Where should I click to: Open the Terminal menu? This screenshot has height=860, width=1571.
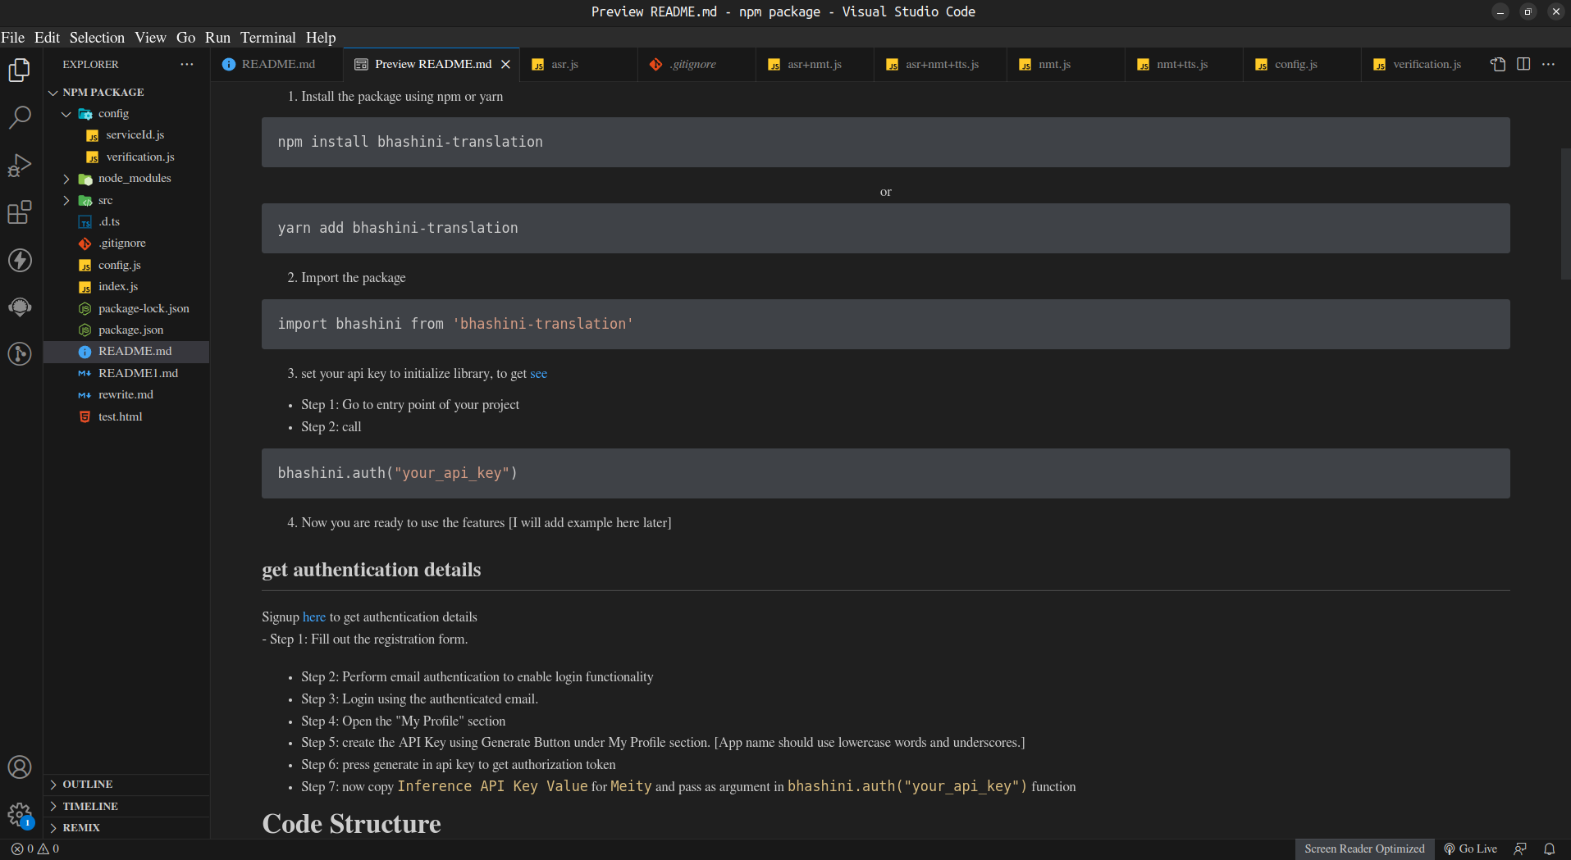click(267, 38)
